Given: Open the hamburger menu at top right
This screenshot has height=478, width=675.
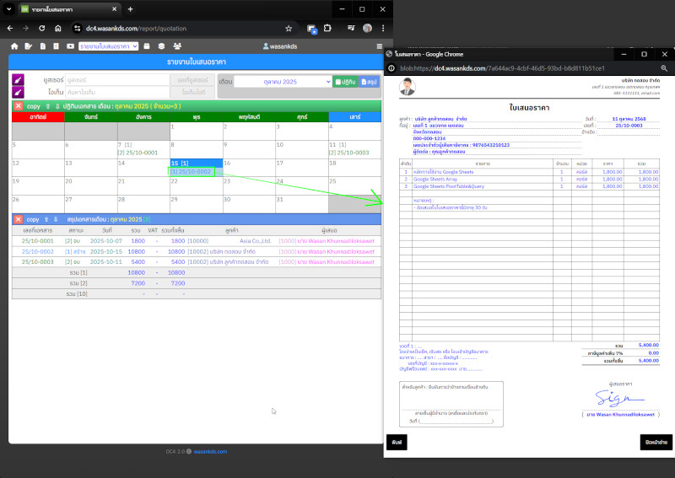Looking at the screenshot, I should (380, 46).
